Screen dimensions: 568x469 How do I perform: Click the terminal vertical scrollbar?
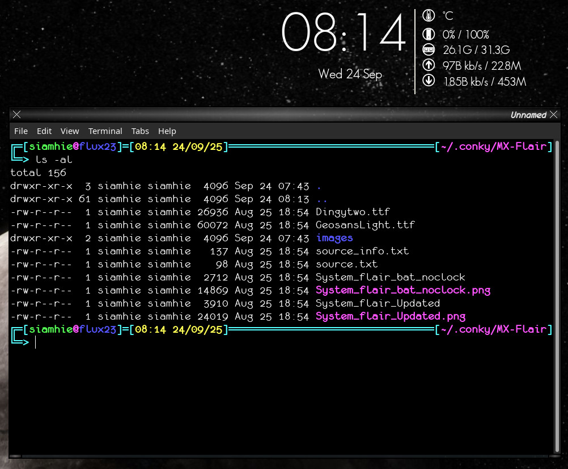click(557, 297)
